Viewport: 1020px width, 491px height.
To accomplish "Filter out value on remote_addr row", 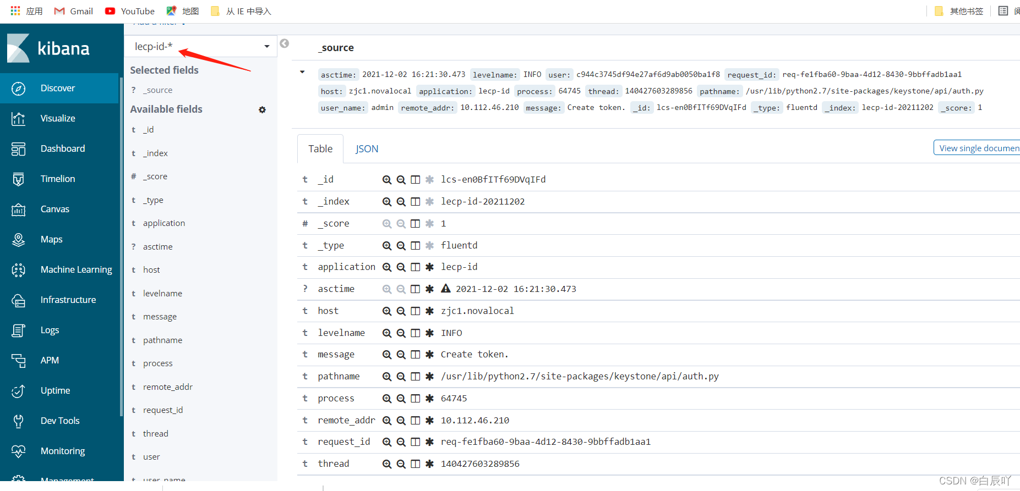I will click(x=401, y=421).
